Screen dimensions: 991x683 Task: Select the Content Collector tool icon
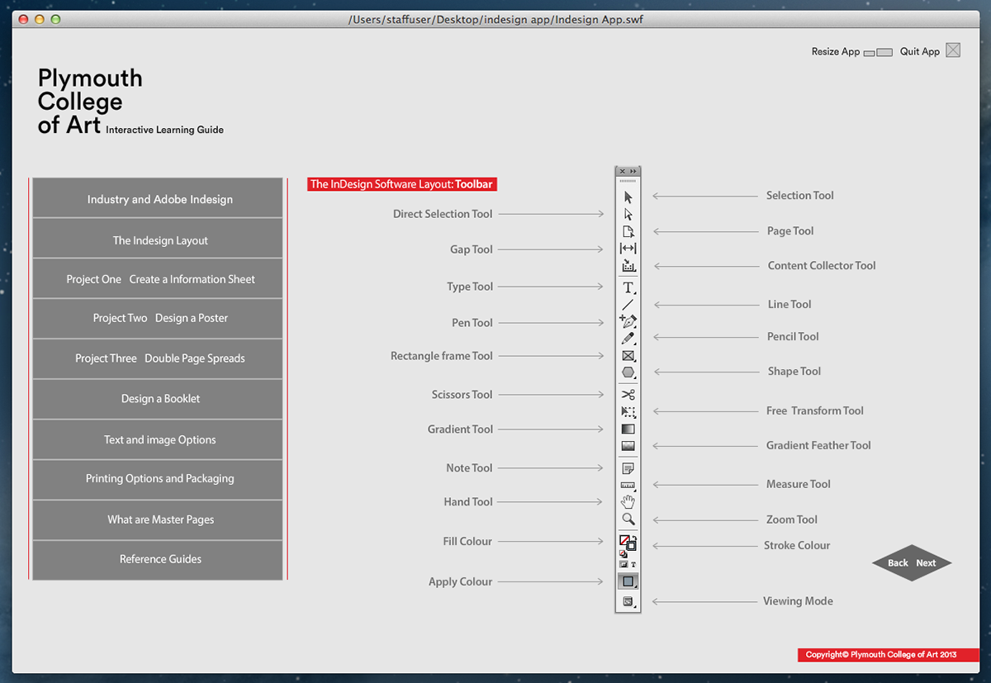628,266
